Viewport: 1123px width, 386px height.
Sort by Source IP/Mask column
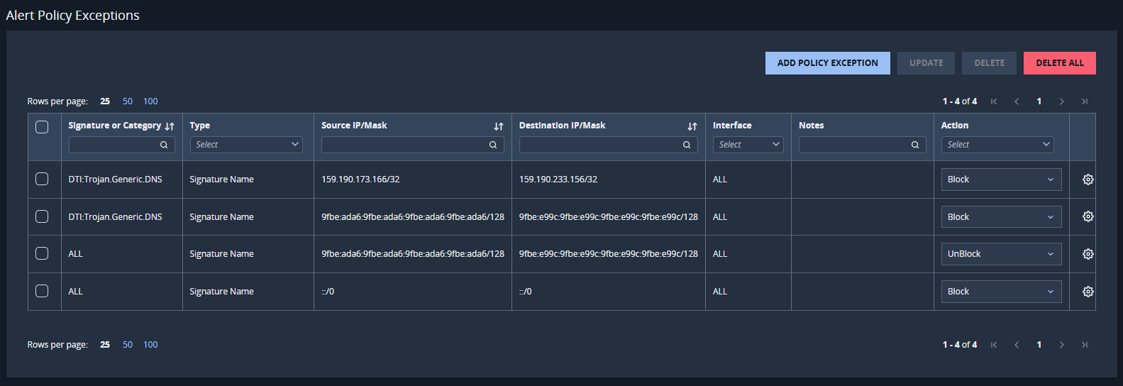[x=499, y=126]
